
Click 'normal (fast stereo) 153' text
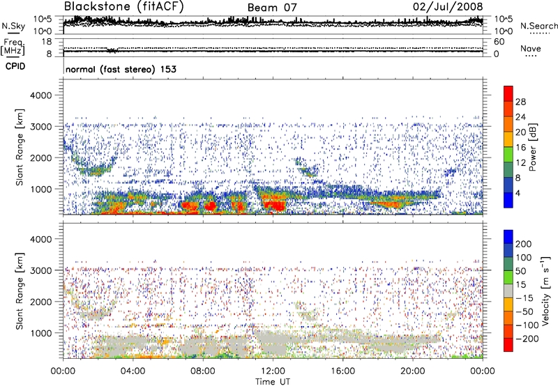[x=121, y=69]
